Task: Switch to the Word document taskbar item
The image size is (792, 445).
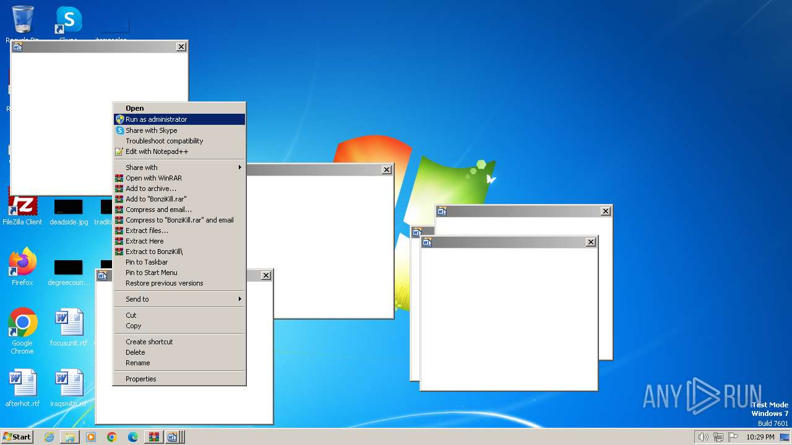Action: [x=173, y=437]
